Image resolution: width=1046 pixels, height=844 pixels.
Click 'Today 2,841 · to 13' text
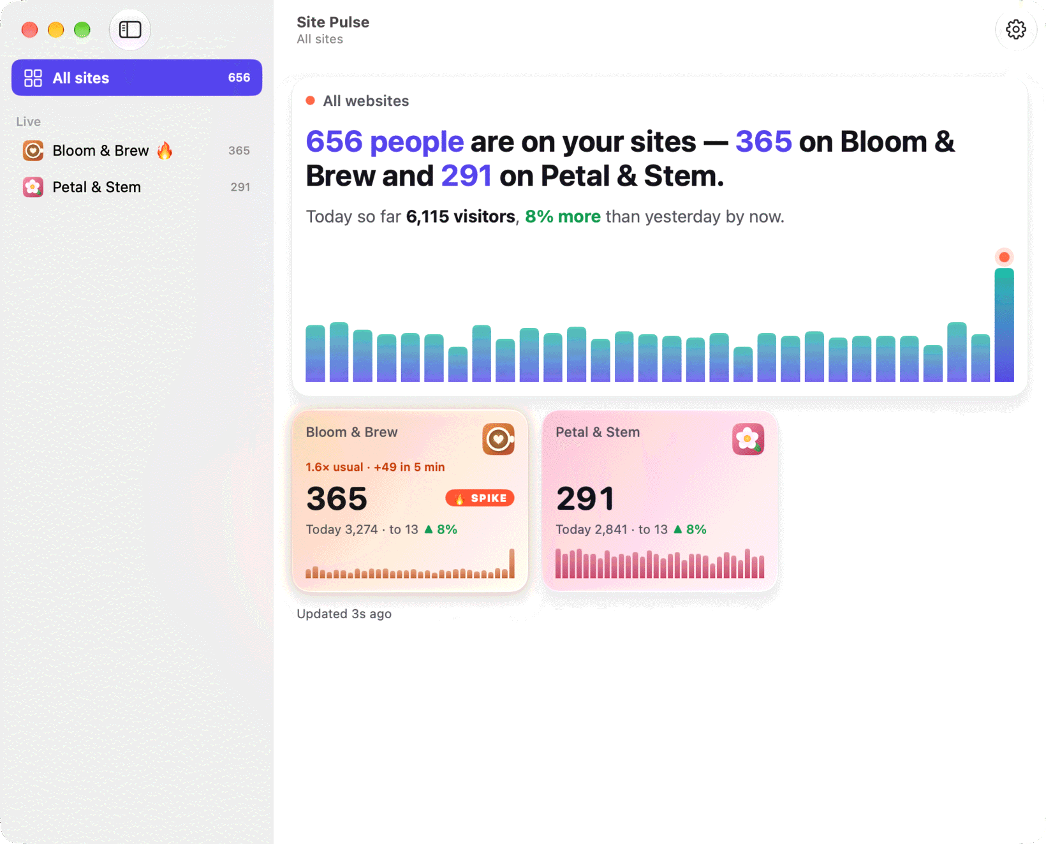[612, 529]
